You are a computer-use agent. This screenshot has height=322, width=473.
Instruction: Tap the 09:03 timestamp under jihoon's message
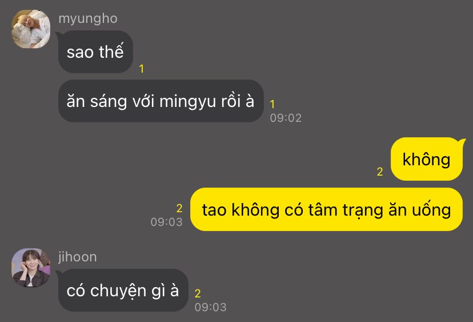(x=211, y=307)
